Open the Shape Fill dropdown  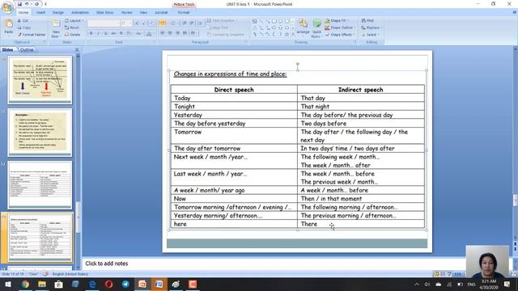click(337, 21)
